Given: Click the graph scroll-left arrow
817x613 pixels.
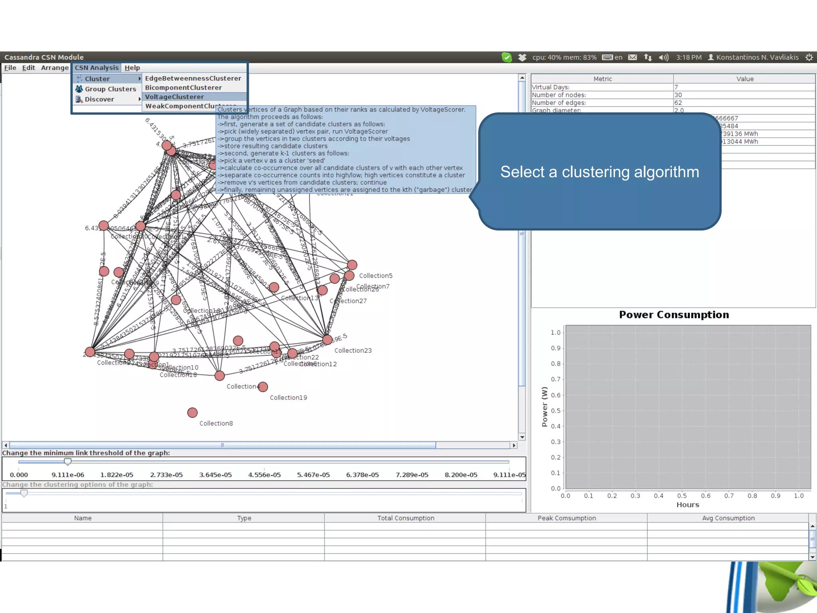Looking at the screenshot, I should 6,445.
